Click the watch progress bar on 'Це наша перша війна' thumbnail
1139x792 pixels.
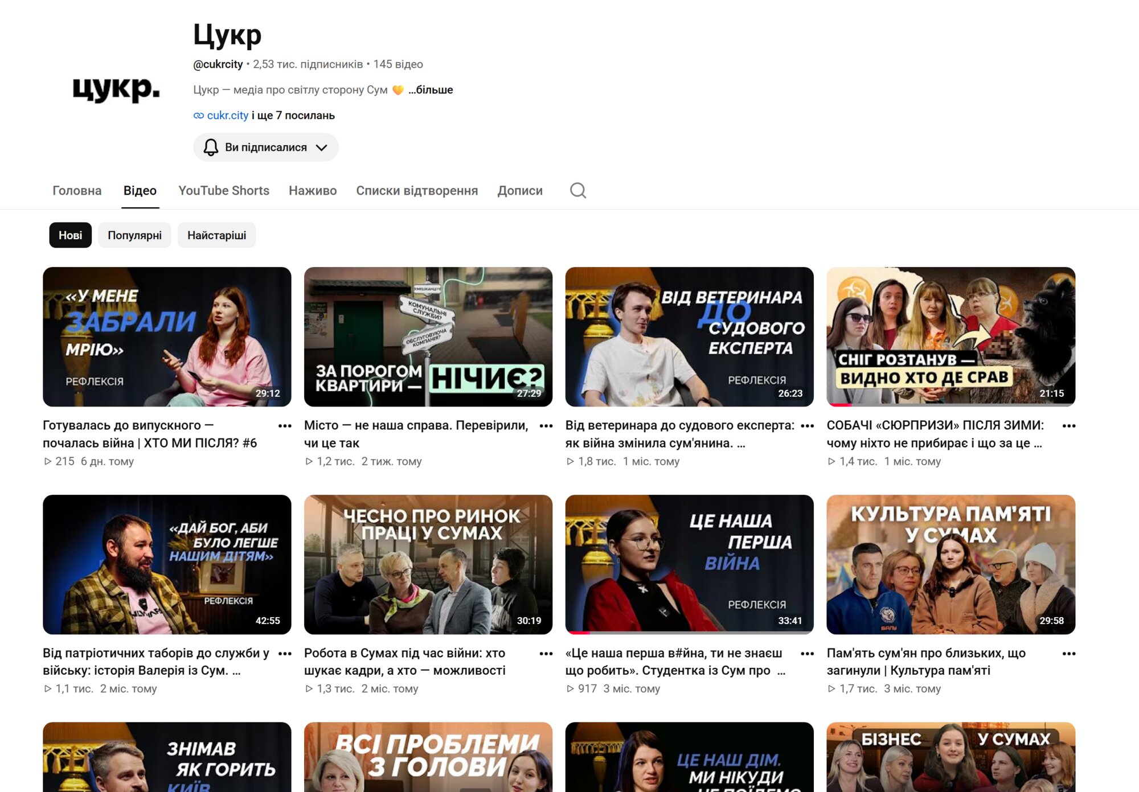click(690, 633)
